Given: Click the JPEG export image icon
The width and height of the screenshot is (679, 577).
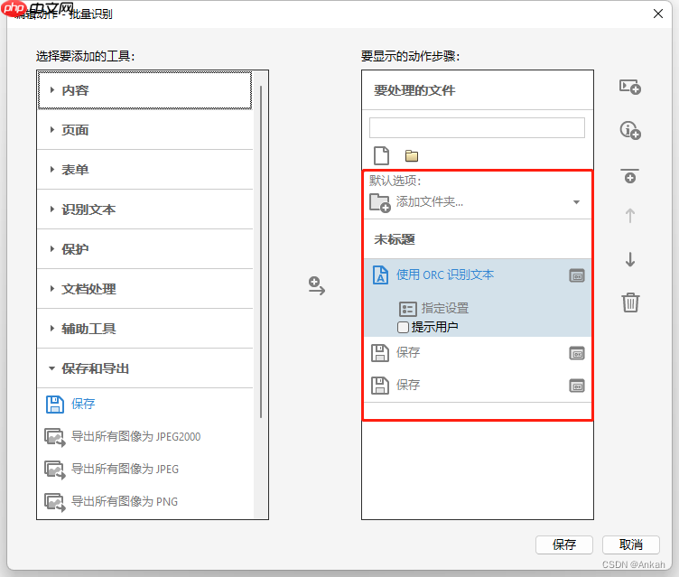Looking at the screenshot, I should 54,470.
